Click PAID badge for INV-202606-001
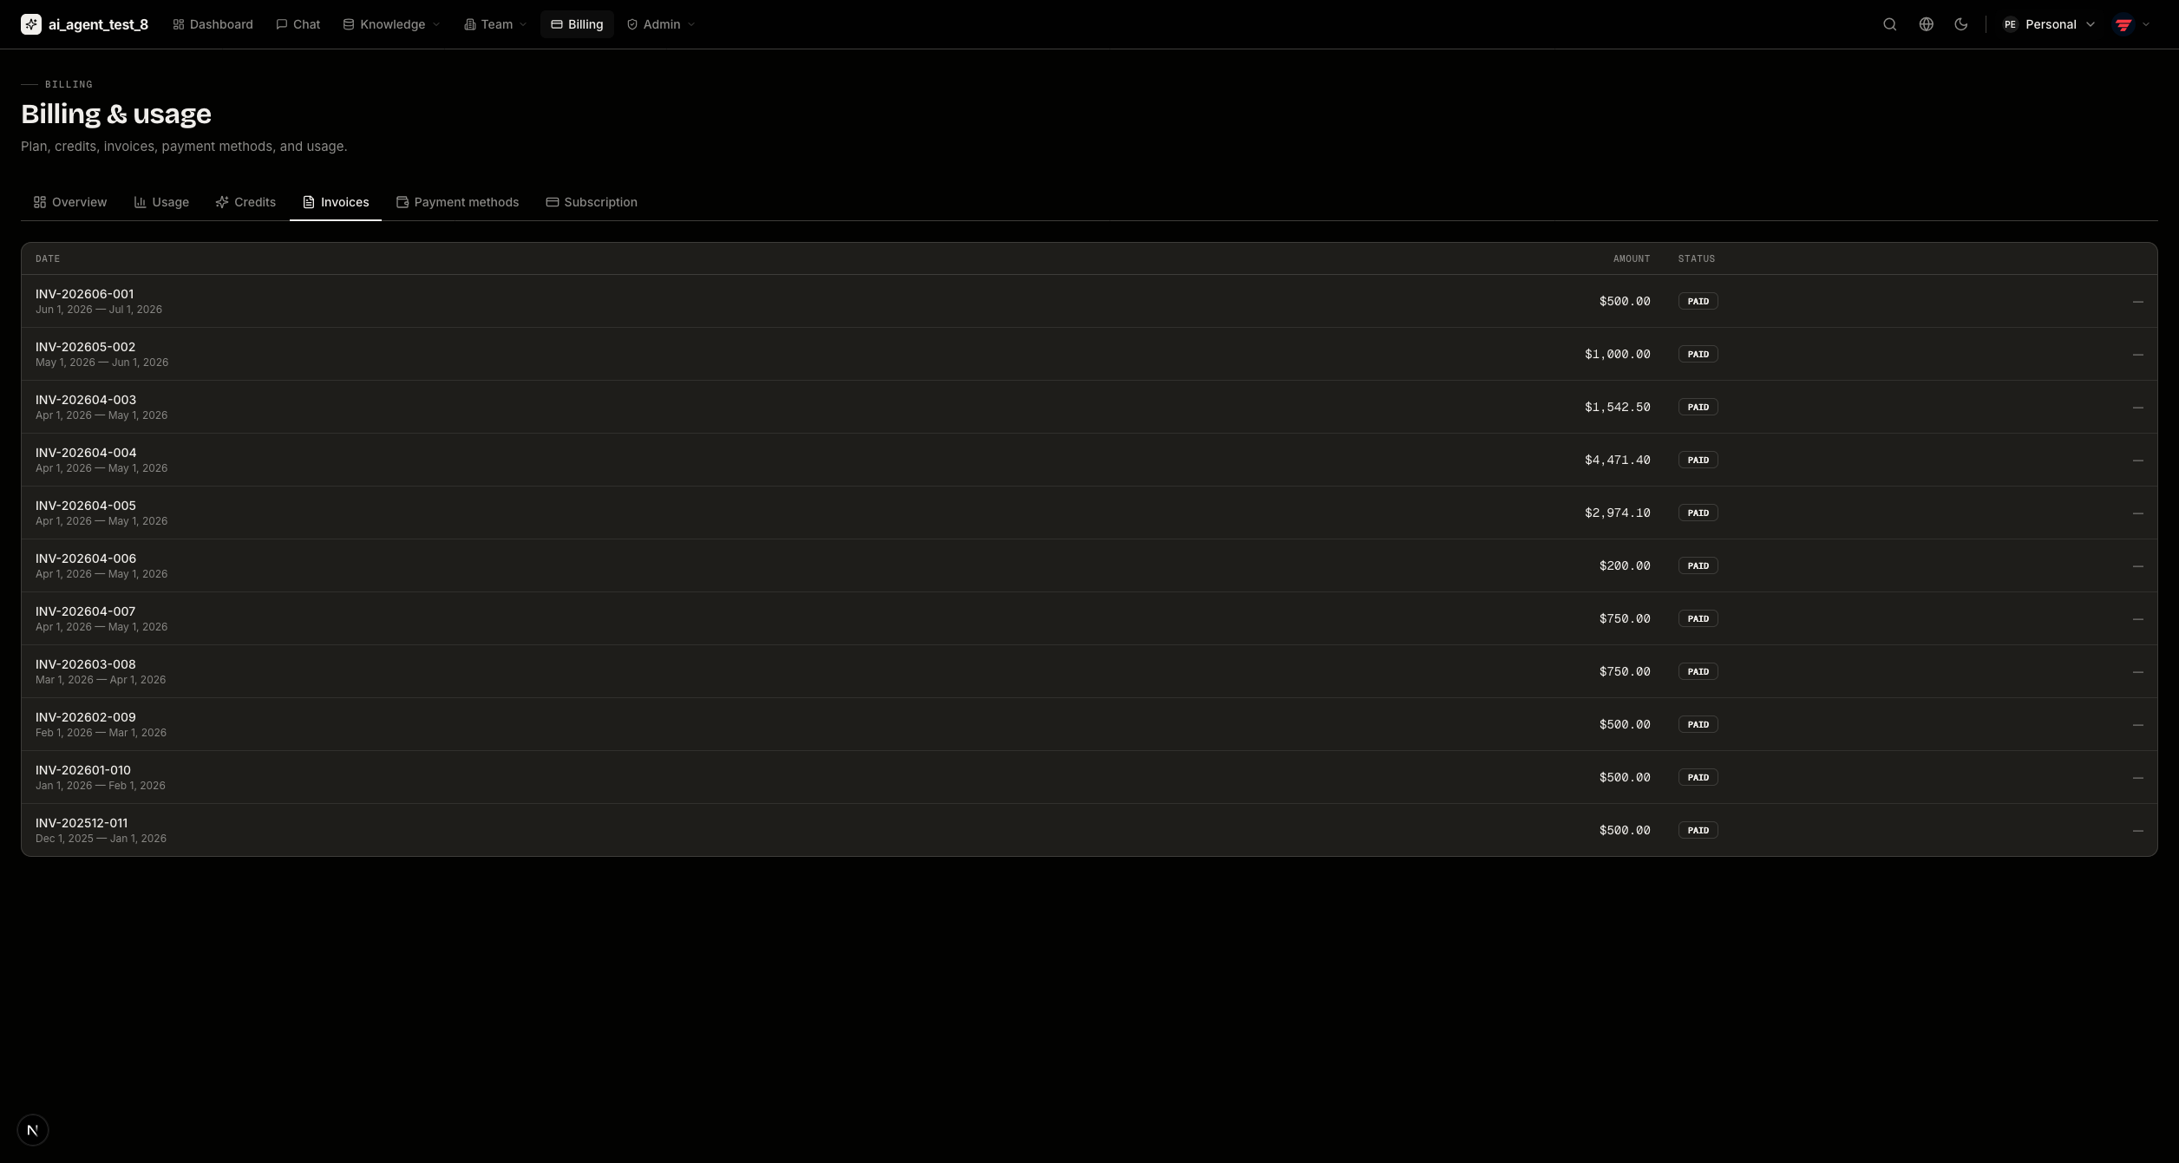 pos(1698,301)
